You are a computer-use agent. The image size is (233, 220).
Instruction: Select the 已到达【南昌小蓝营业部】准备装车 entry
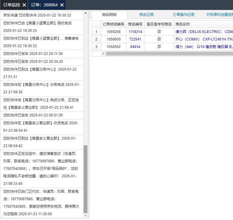42,42
